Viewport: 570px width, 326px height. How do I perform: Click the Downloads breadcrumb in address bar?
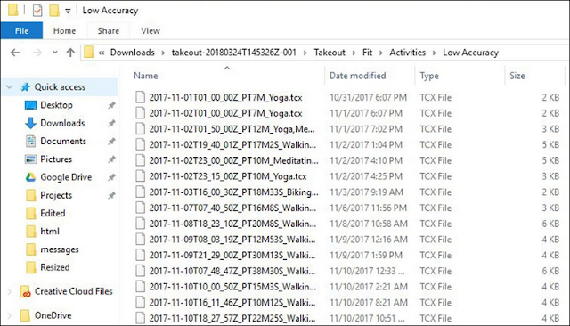(x=133, y=53)
